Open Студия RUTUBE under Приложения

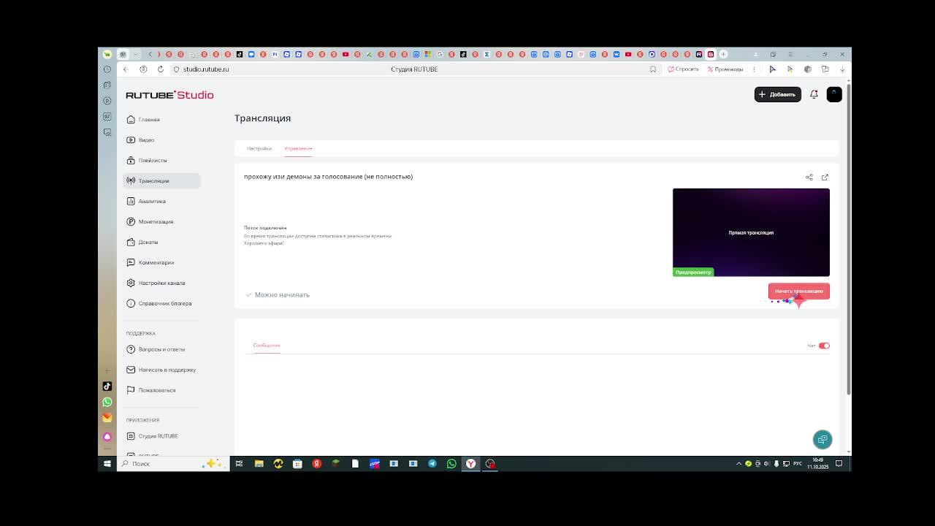tap(152, 436)
